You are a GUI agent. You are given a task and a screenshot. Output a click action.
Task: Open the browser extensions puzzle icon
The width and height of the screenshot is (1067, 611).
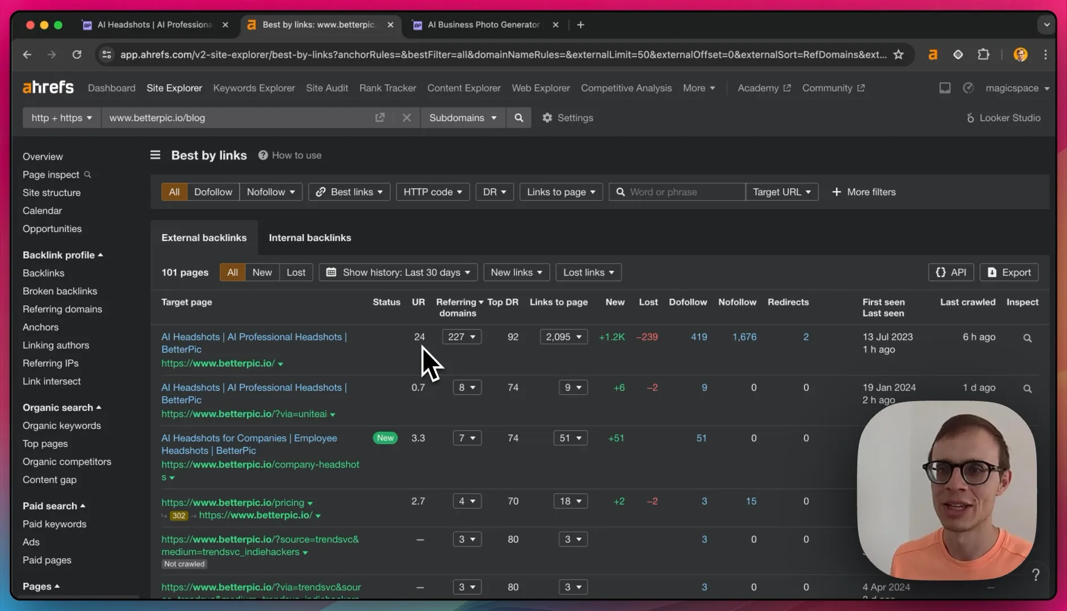[x=984, y=54]
